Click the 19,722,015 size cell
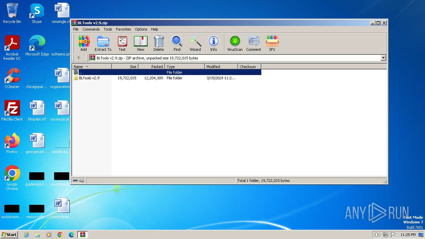Screen dimensions: 425x239 pos(127,78)
